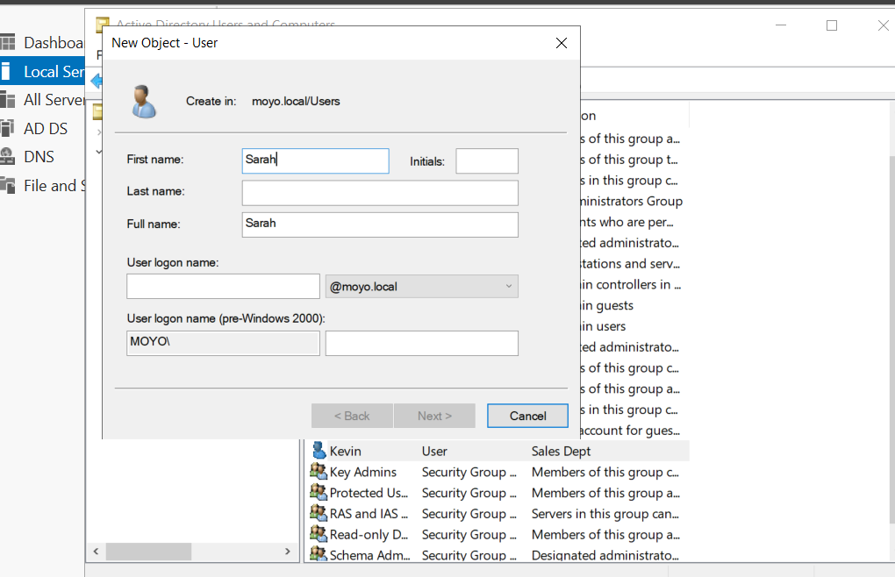Click the Key Admins group icon
895x577 pixels.
tap(319, 472)
